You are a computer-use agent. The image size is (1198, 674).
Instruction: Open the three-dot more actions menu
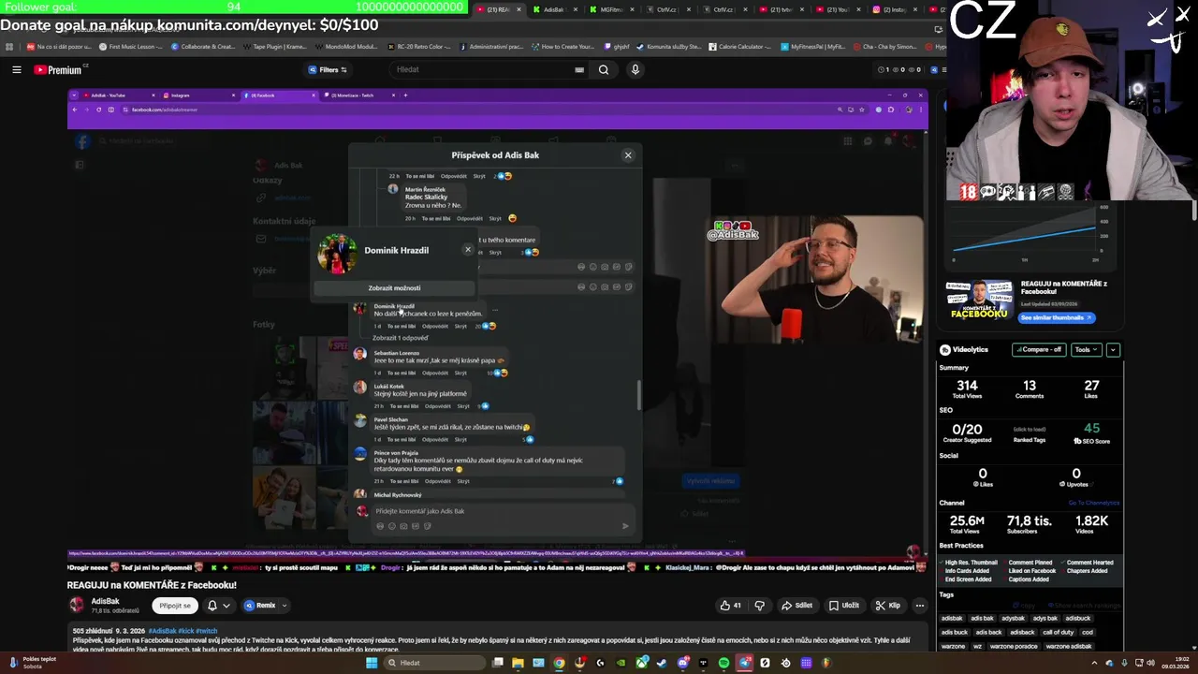pos(920,606)
